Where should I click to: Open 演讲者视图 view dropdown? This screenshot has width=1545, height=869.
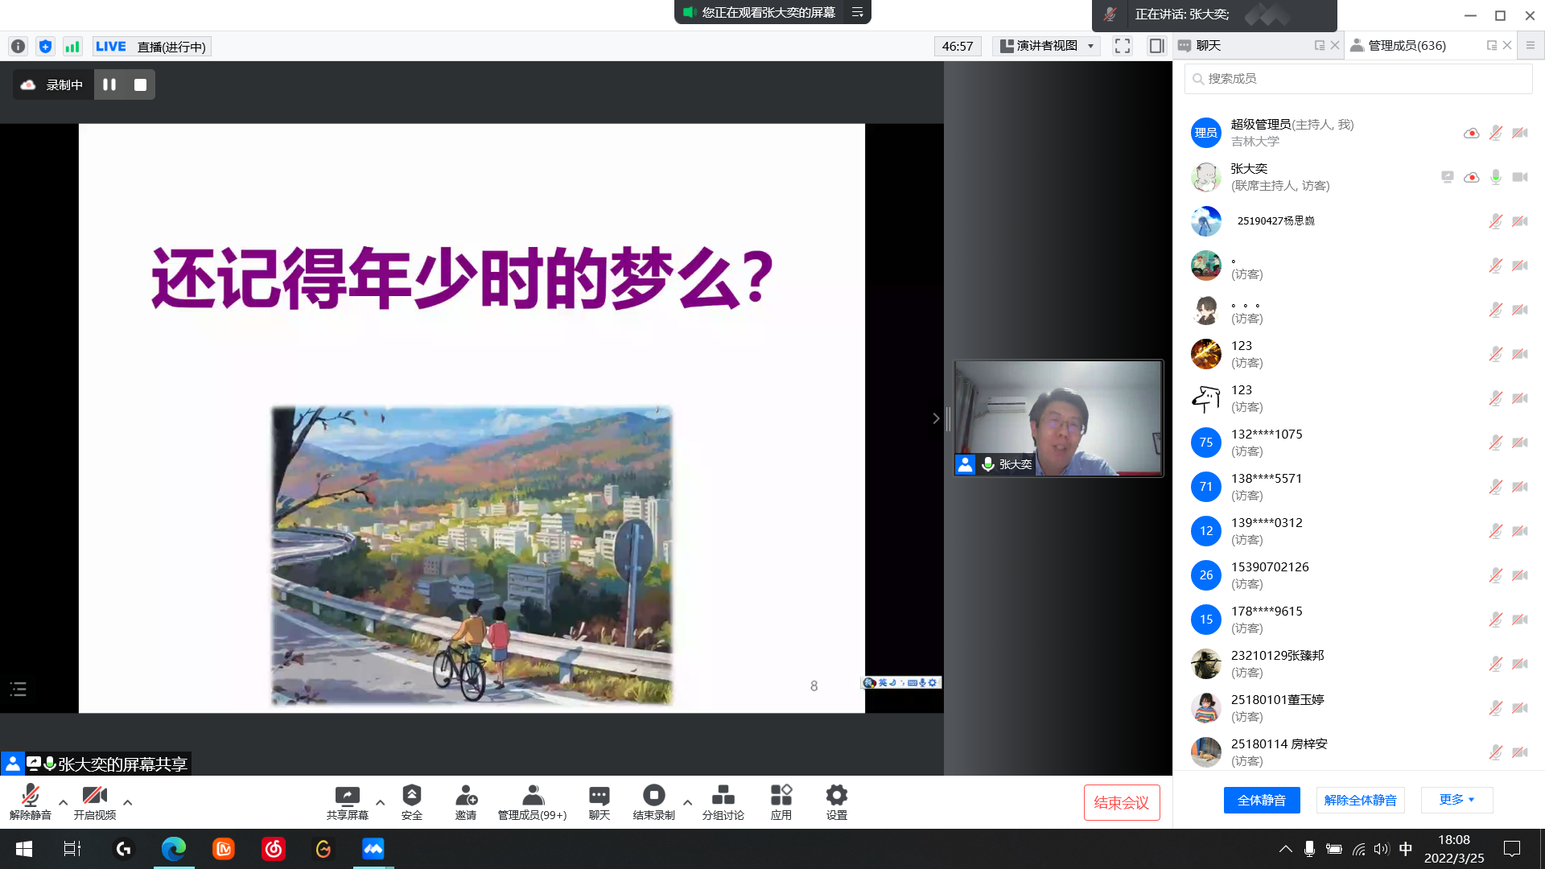tap(1046, 46)
